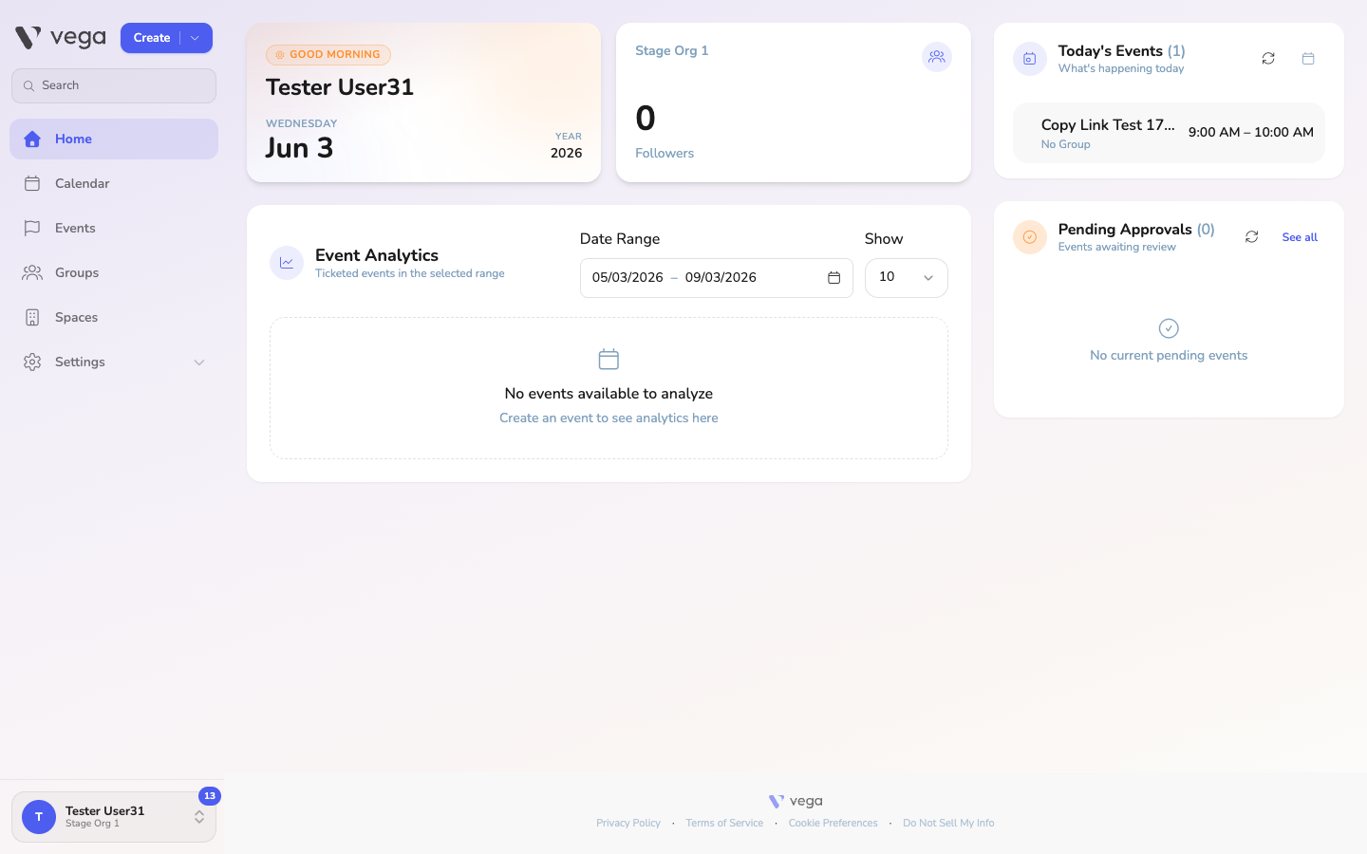Click the 9:00 AM – 10:00 AM event time
Viewport: 1367px width, 854px height.
tap(1251, 133)
